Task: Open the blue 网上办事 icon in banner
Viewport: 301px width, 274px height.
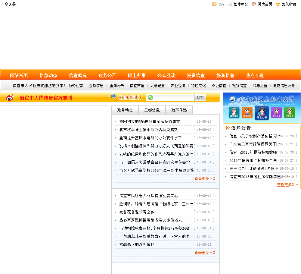Action: click(x=262, y=113)
